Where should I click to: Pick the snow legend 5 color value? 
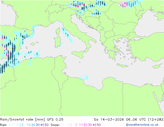pyautogui.click(x=76, y=125)
